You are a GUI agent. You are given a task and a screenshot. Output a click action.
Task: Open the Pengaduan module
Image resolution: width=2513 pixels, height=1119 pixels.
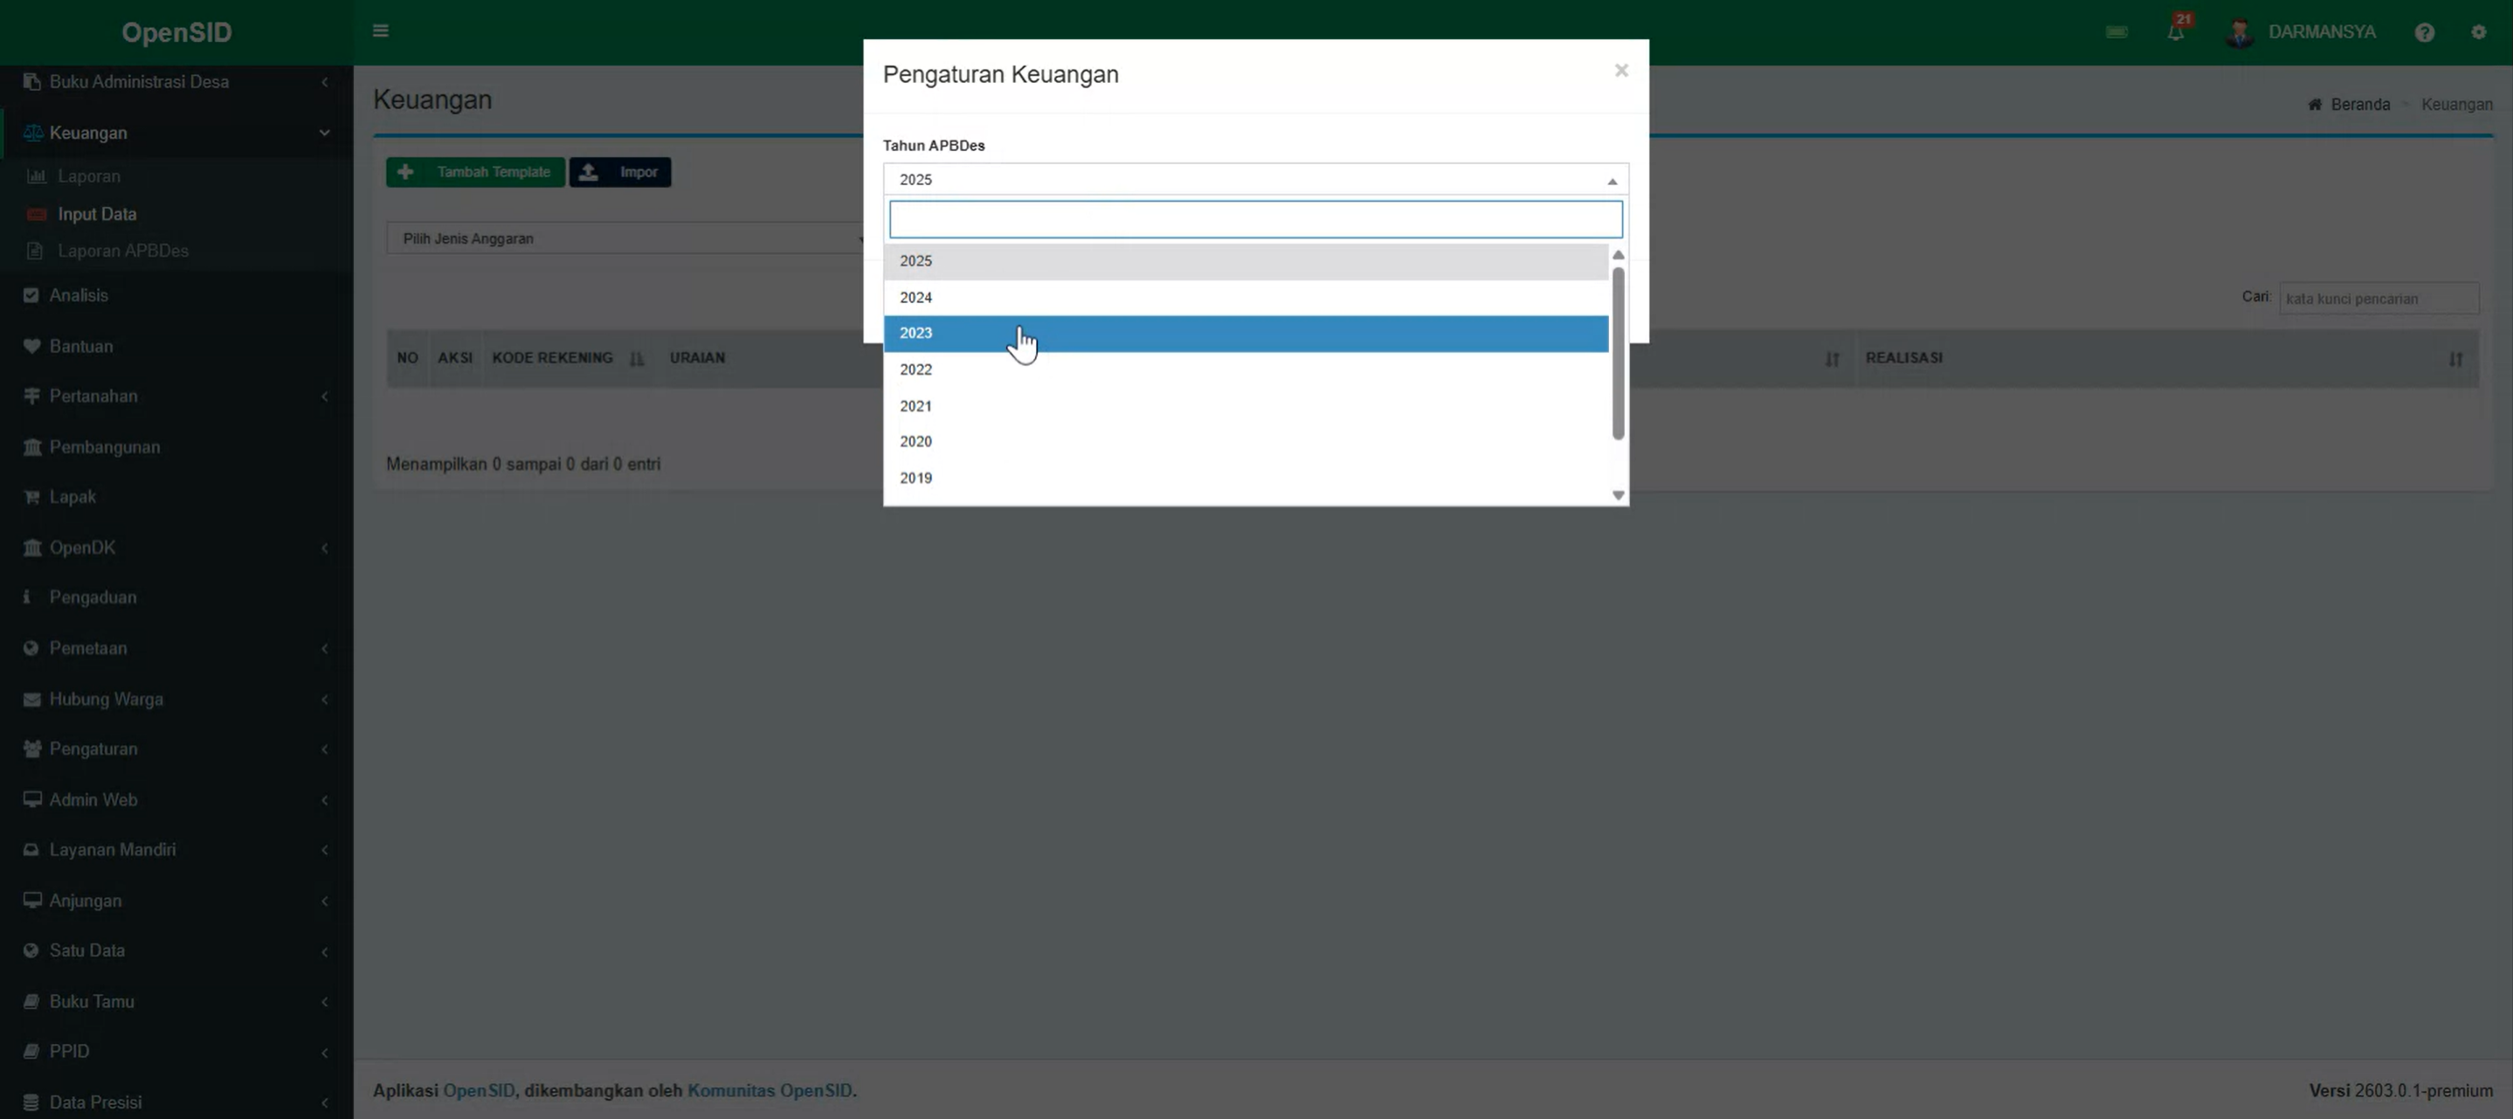point(93,596)
